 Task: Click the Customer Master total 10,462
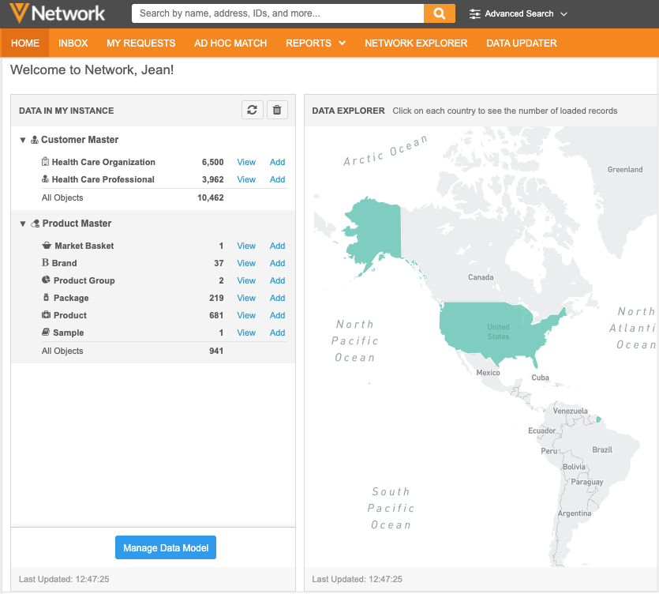click(x=211, y=197)
